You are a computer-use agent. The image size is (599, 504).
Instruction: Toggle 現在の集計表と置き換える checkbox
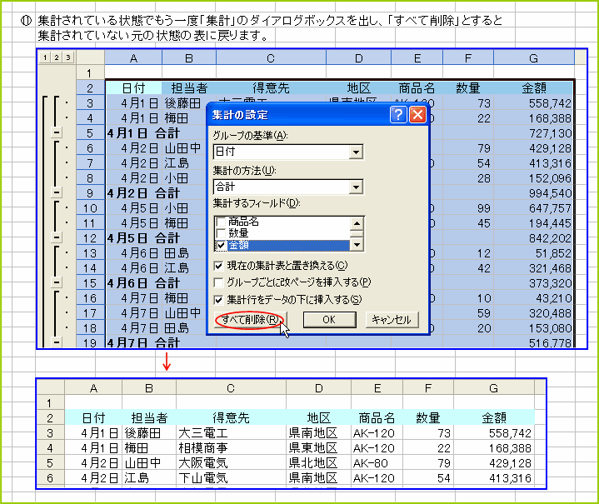coord(218,266)
